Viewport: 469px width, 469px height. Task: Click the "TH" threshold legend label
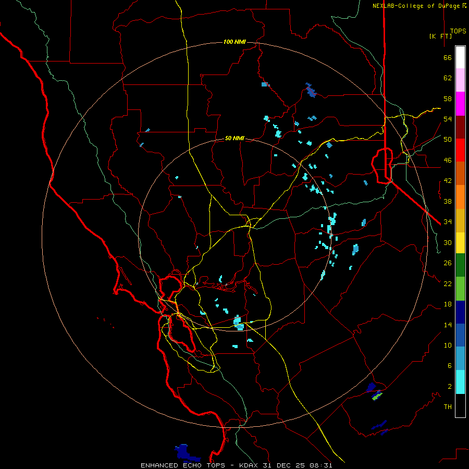click(448, 407)
